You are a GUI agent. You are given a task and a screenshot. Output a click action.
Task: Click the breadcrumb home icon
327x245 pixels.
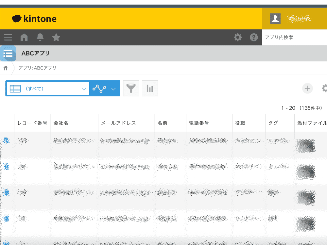point(6,68)
